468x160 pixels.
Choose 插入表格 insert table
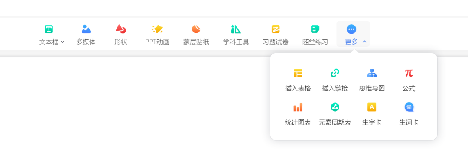pyautogui.click(x=298, y=80)
